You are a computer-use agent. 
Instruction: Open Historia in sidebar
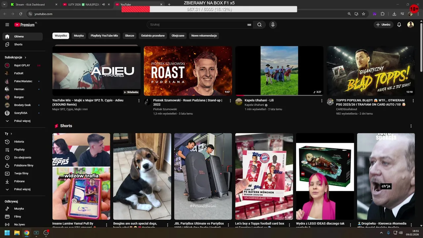pyautogui.click(x=22, y=142)
